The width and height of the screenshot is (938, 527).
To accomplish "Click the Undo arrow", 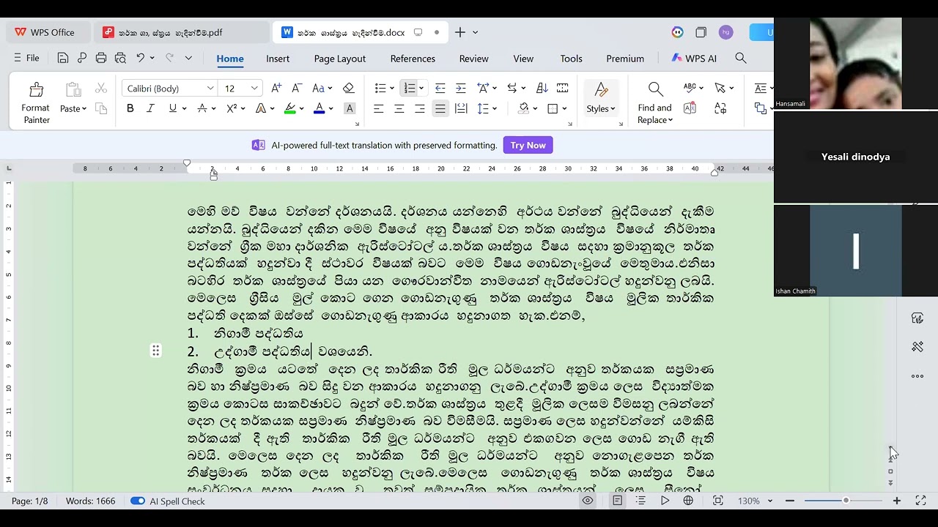I will (140, 58).
